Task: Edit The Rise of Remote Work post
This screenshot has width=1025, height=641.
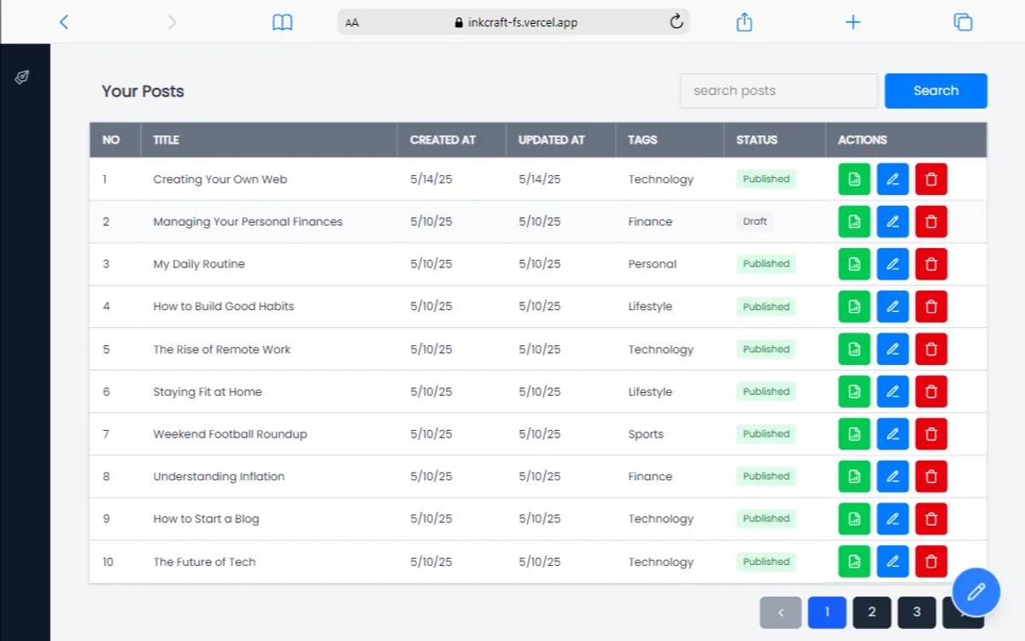Action: click(893, 349)
